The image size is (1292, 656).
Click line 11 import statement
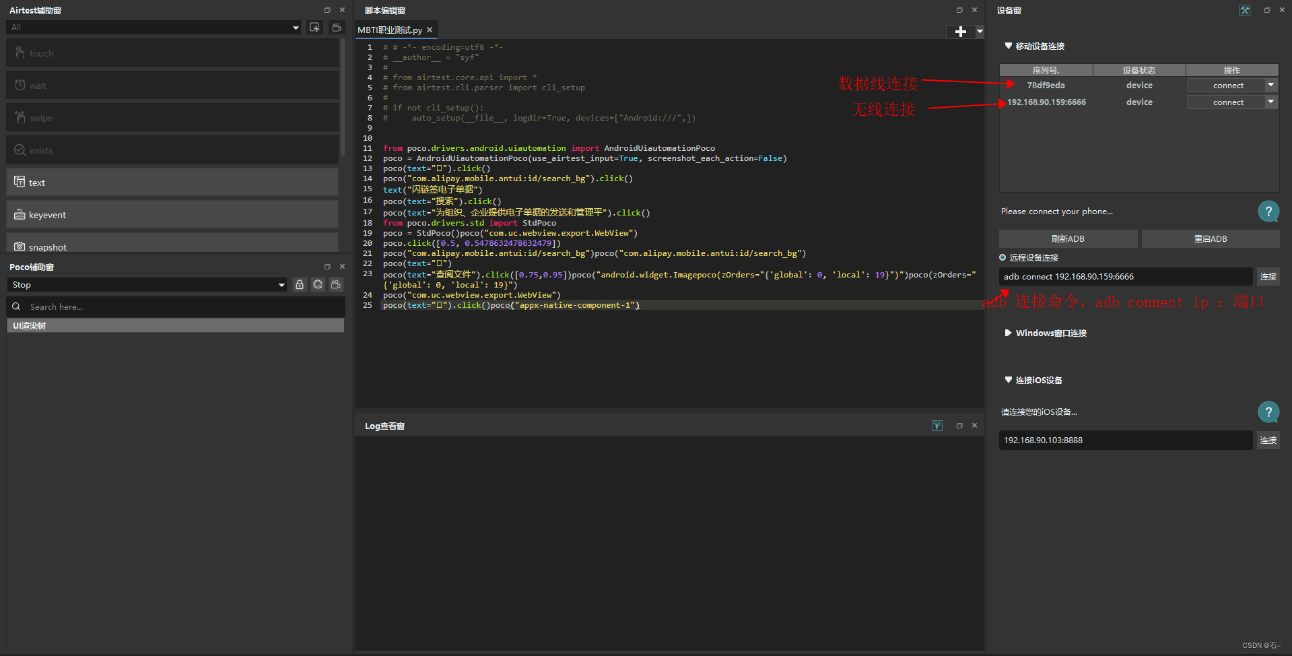549,148
